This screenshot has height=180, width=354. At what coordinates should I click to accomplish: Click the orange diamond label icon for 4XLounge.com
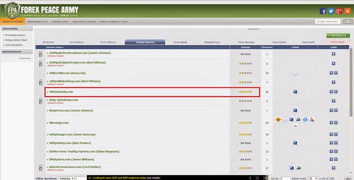click(278, 120)
